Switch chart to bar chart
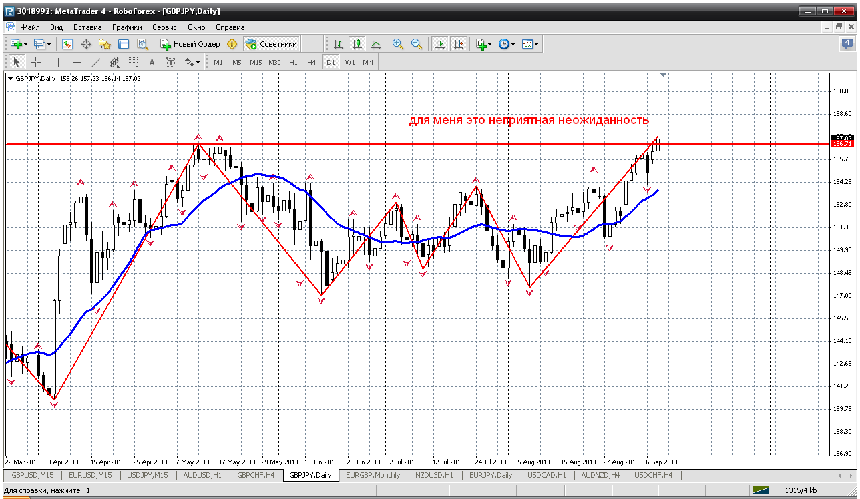This screenshot has height=499, width=860. 339,44
